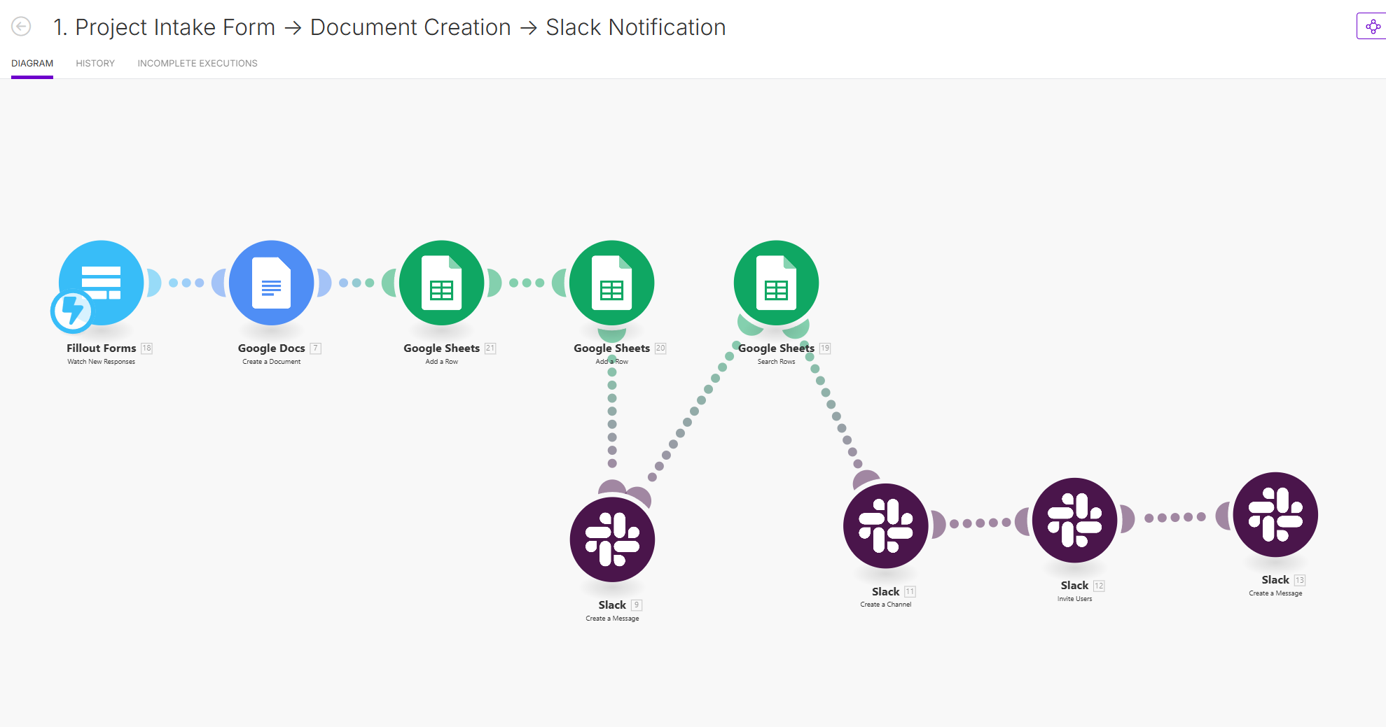The height and width of the screenshot is (727, 1386).
Task: Click the Google Sheets 21 label
Action: point(442,348)
